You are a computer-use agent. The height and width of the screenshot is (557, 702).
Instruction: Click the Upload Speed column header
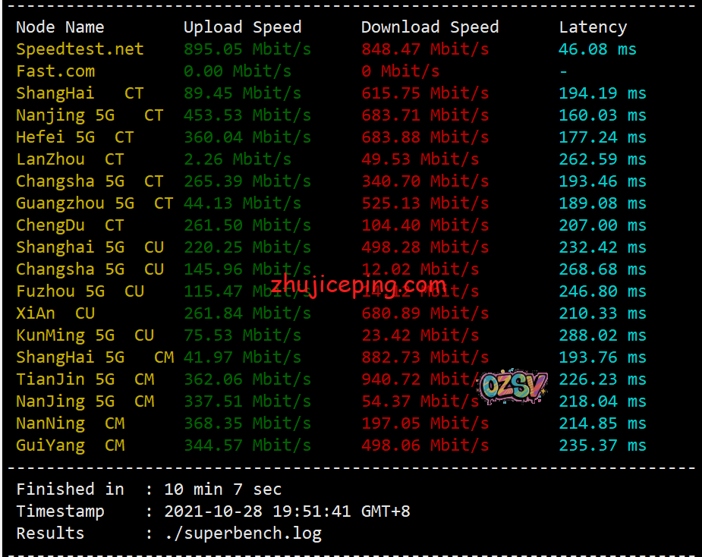click(242, 27)
